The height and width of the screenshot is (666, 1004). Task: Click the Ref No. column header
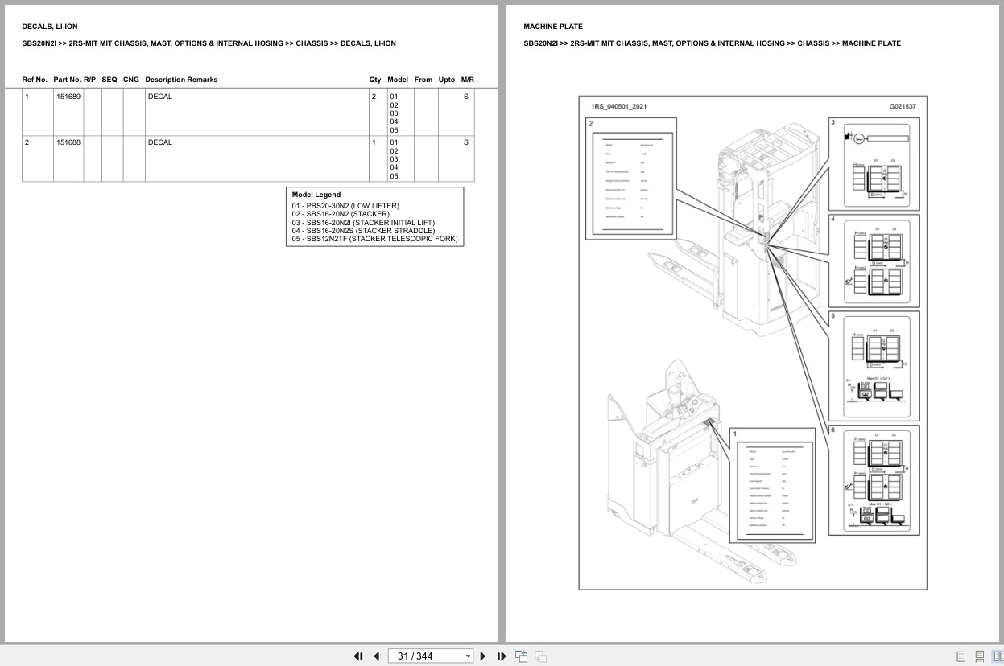[35, 80]
